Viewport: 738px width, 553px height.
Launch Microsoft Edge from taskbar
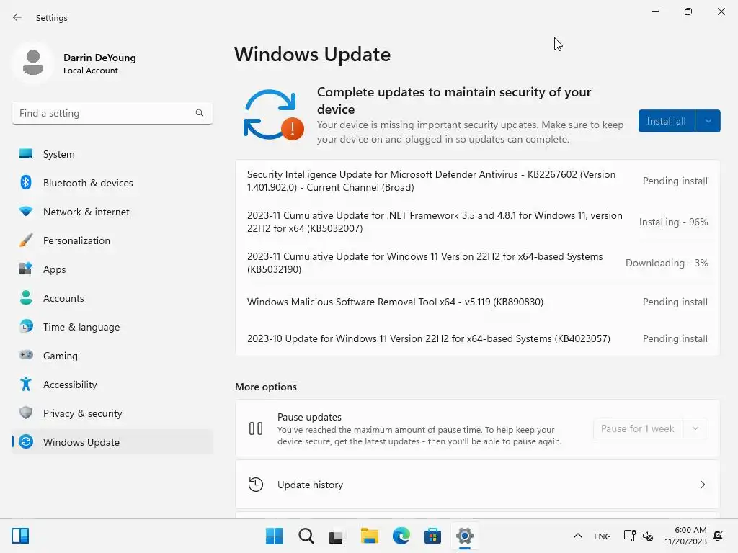tap(401, 536)
